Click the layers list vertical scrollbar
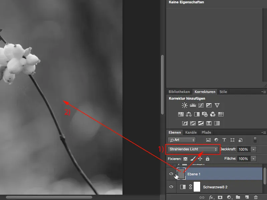Image resolution: width=267 pixels, height=200 pixels. (x=265, y=176)
